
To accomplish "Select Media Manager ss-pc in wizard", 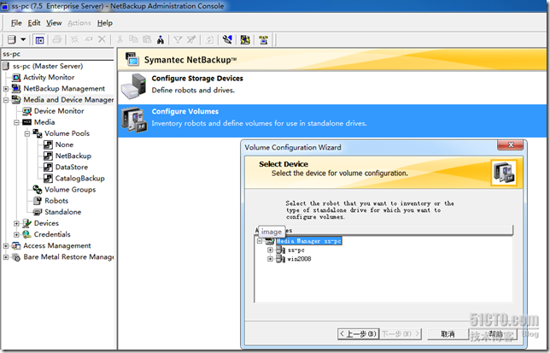I will [x=308, y=241].
